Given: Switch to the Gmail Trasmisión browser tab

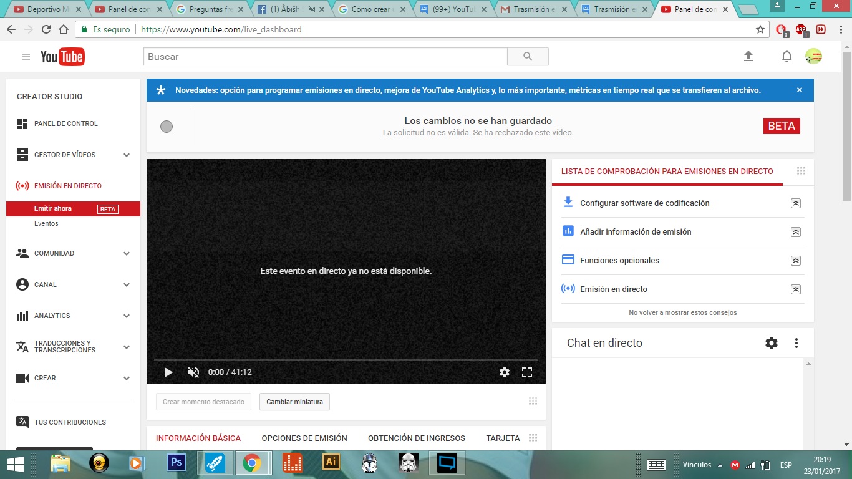Looking at the screenshot, I should coord(535,9).
